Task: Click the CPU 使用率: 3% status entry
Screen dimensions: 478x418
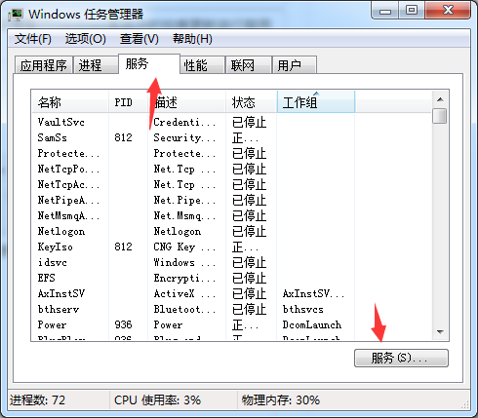Action: click(x=157, y=400)
